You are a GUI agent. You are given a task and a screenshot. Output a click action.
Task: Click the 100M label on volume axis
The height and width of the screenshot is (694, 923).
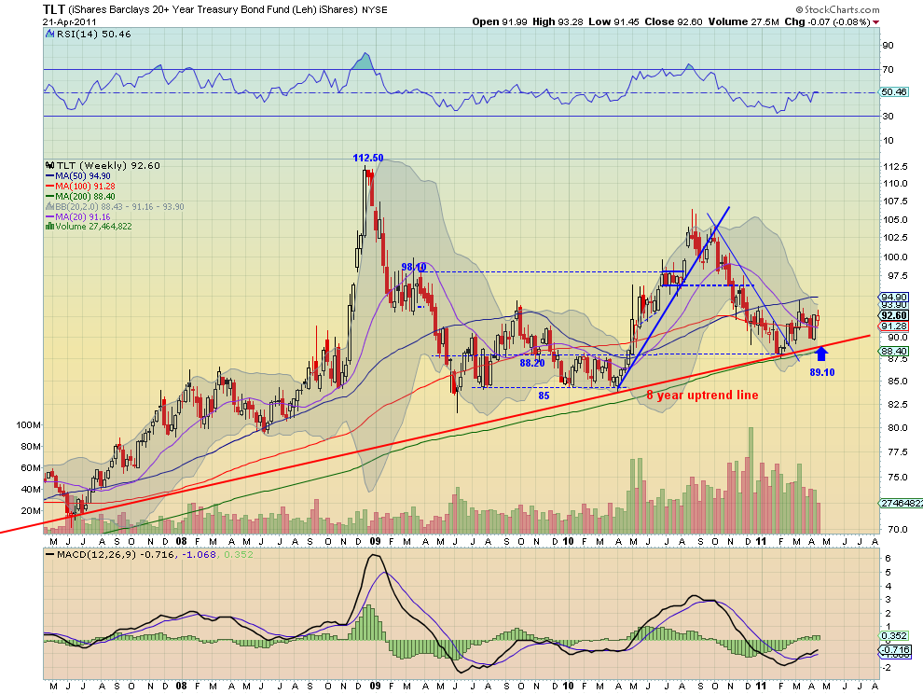click(29, 424)
